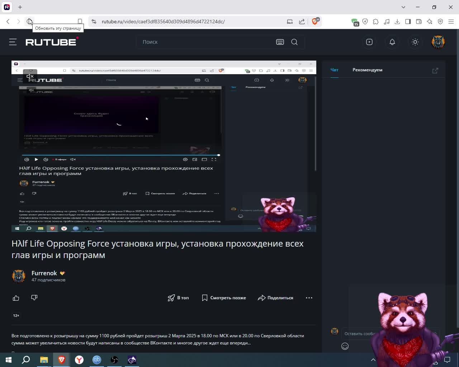Open the profile avatar menu in header

(438, 42)
